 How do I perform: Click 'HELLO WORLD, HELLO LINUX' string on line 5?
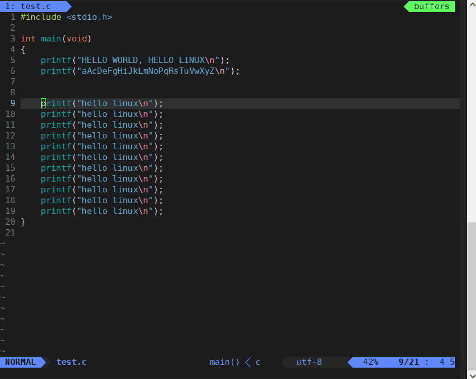143,60
